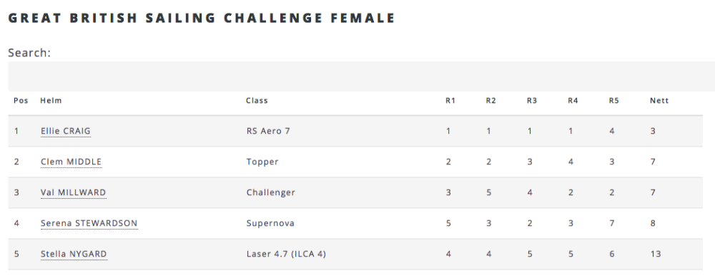Open Ellie CRAIG helm link

pos(66,131)
